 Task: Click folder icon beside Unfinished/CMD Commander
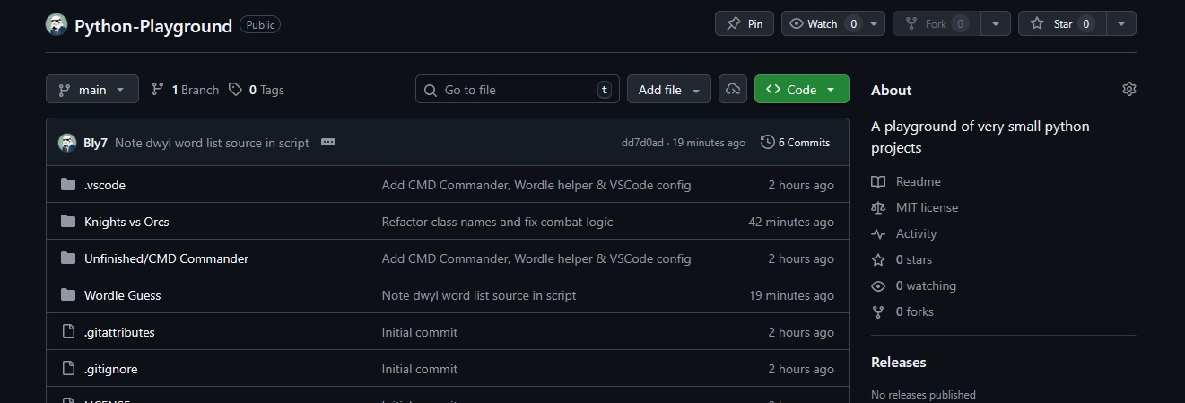[68, 258]
